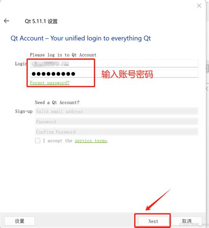The image size is (209, 228).
Task: Tick the accept service terms checkbox
Action: coord(37,141)
